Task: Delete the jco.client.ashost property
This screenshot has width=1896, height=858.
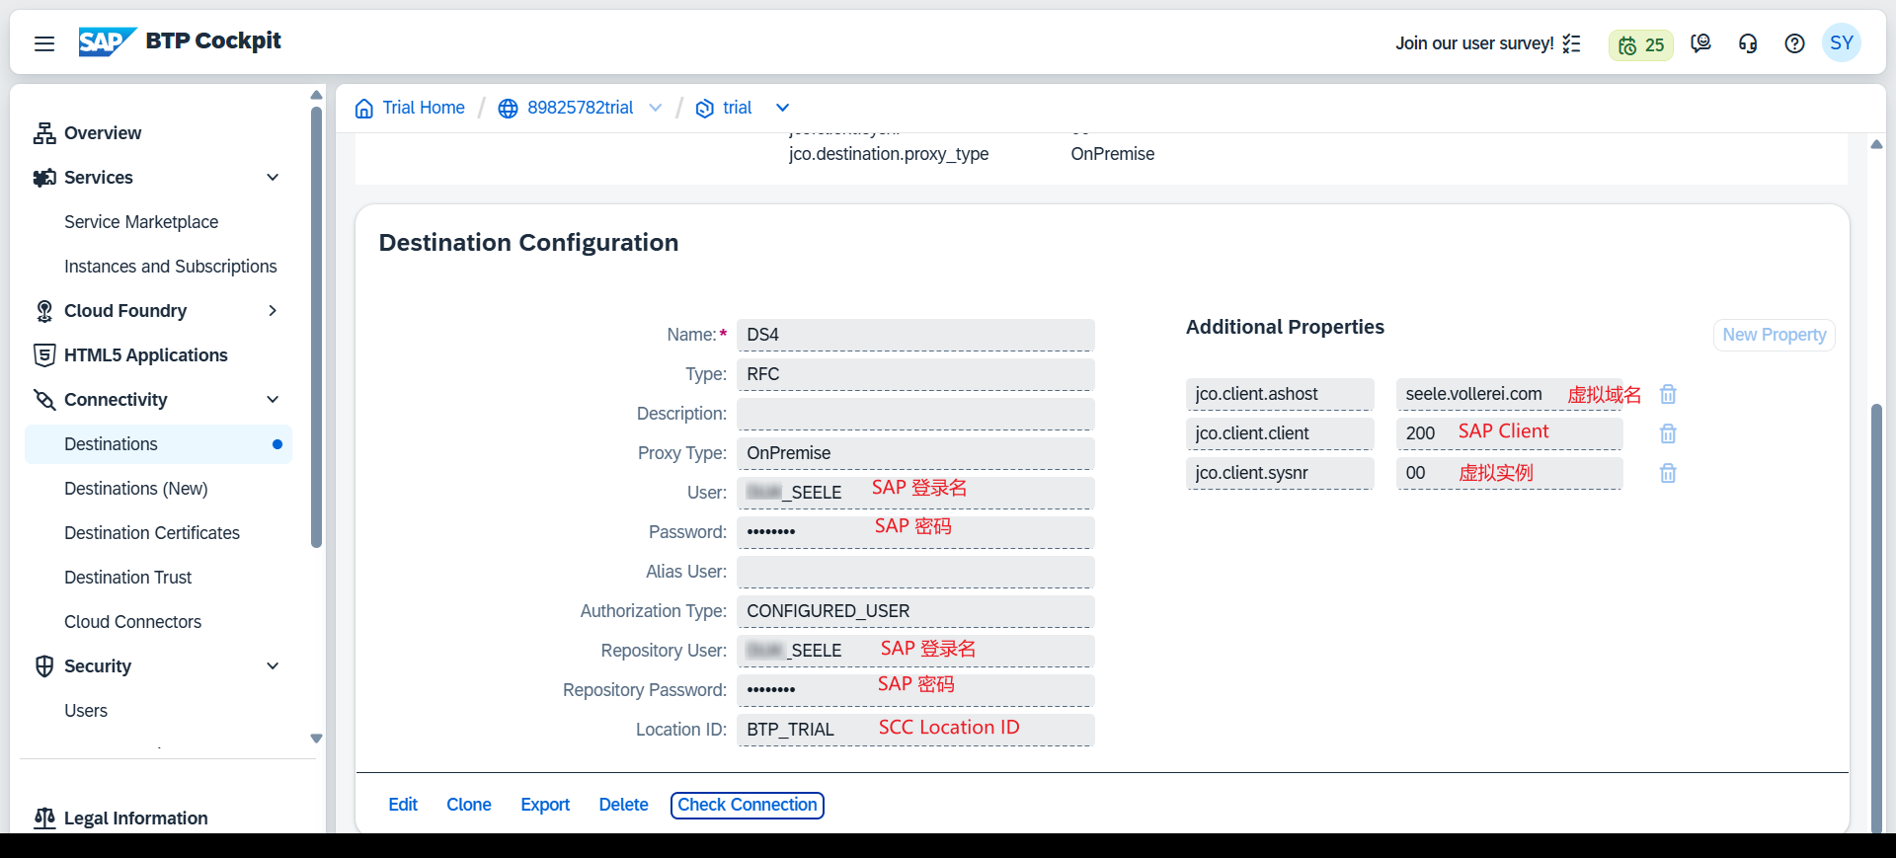Action: coord(1668,394)
